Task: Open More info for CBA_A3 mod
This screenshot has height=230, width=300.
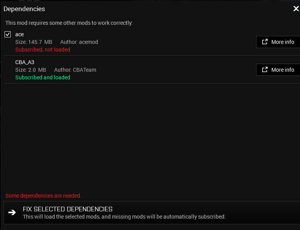Action: (x=278, y=70)
